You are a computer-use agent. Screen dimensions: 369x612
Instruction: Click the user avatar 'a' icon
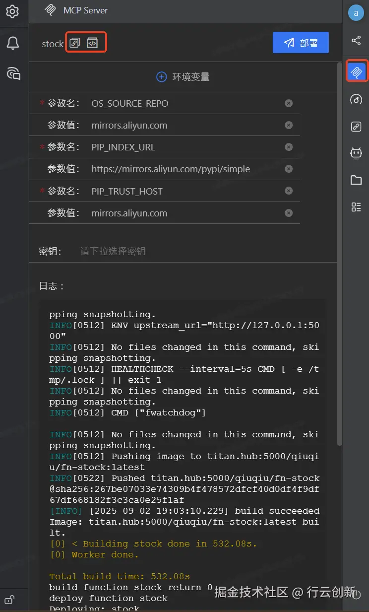coord(356,13)
